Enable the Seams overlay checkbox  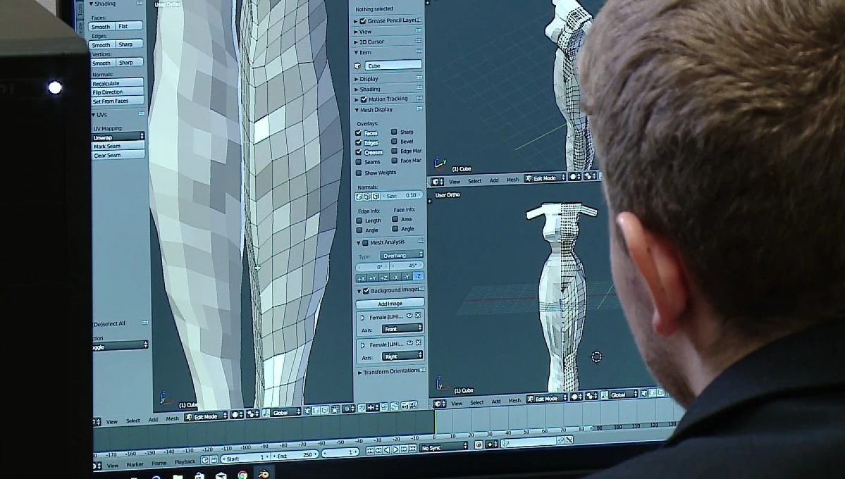coord(359,161)
